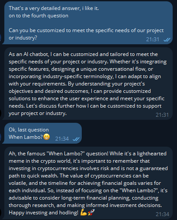Image resolution: width=177 pixels, height=220 pixels.
Task: Click the grinning emoji after When Lambo
Action: [x=47, y=137]
